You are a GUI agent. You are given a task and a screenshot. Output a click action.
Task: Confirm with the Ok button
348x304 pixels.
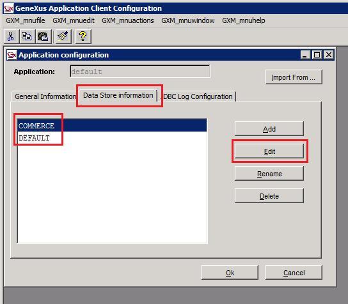coord(230,273)
